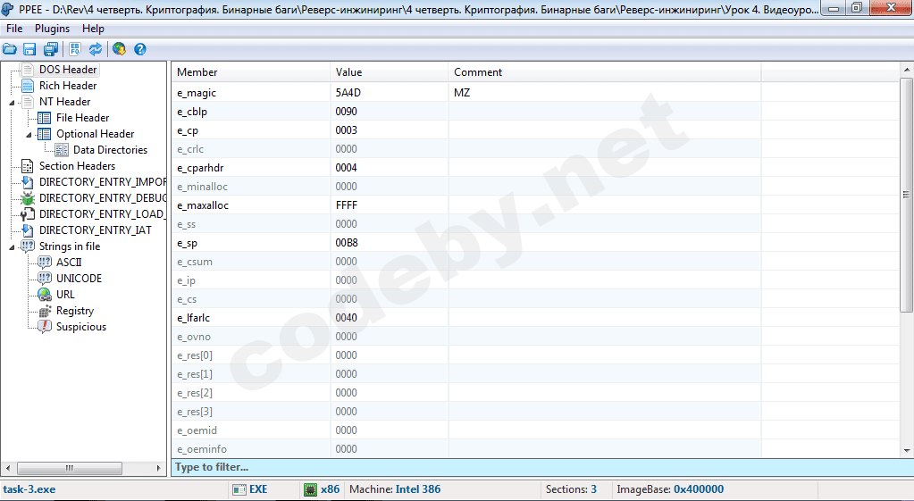Image resolution: width=914 pixels, height=501 pixels.
Task: Click the FFFF value of e_maxalloc
Action: (x=347, y=205)
